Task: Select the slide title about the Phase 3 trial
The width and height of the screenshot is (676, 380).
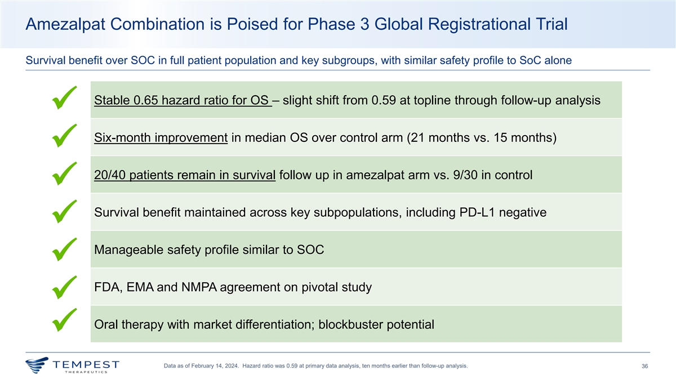Action: click(296, 24)
